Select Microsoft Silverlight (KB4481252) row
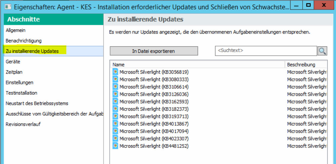The image size is (336, 164). point(219,146)
